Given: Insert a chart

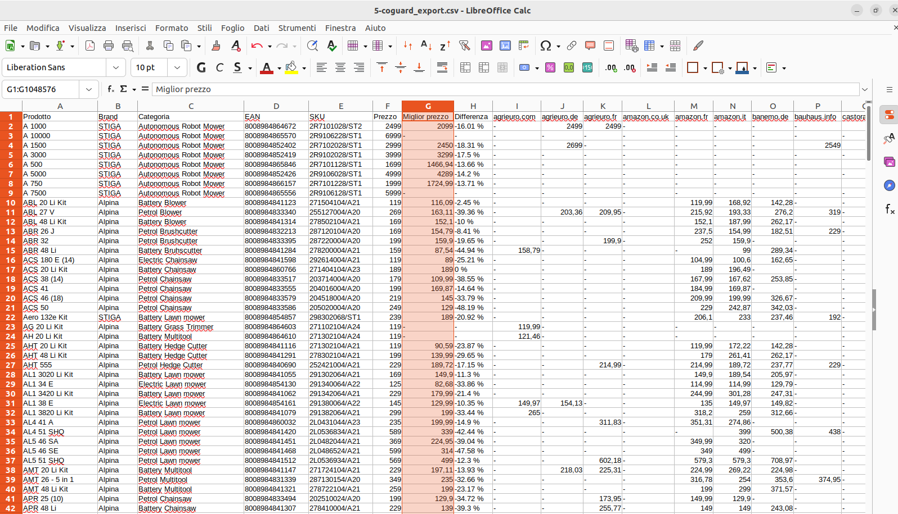Looking at the screenshot, I should pos(505,46).
